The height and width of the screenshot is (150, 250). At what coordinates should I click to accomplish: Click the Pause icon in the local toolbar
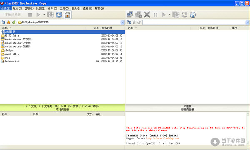(30, 15)
